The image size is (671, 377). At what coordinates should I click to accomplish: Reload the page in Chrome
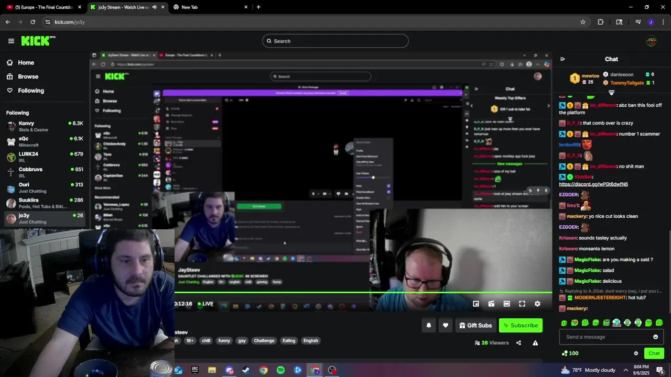point(33,22)
